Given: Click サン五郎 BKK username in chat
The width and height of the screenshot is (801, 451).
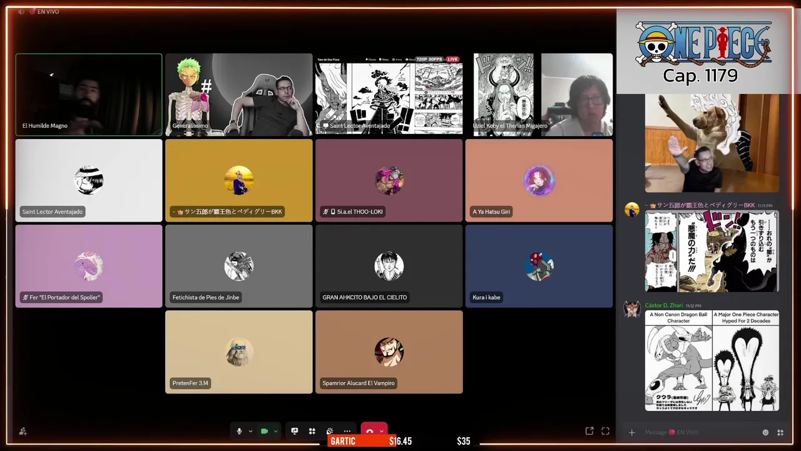Looking at the screenshot, I should 700,205.
